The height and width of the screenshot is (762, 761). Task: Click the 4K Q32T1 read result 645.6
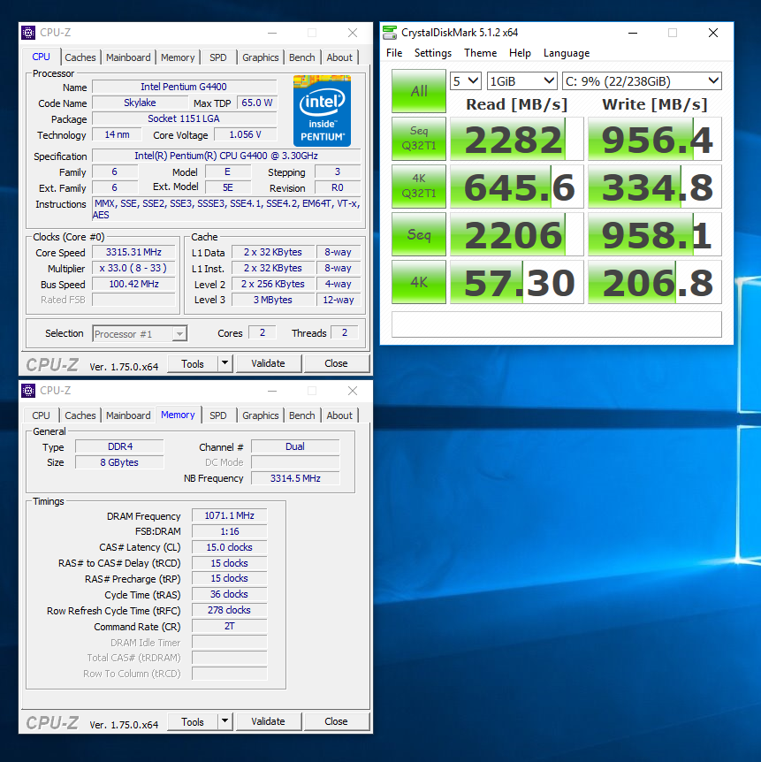516,187
